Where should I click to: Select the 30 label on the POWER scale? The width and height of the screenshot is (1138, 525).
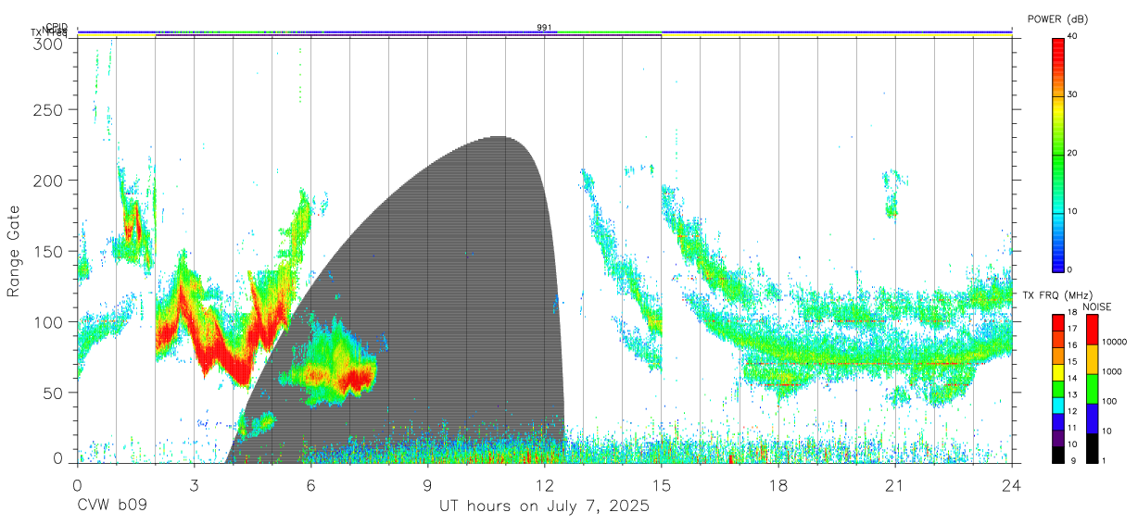(x=1074, y=95)
